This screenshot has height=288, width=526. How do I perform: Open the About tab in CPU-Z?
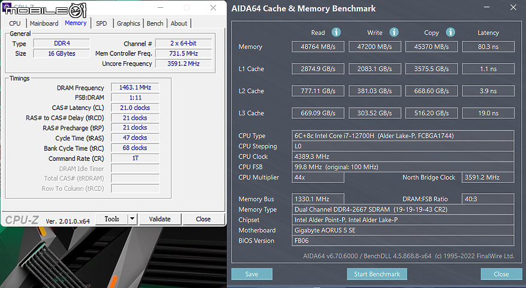pos(179,23)
